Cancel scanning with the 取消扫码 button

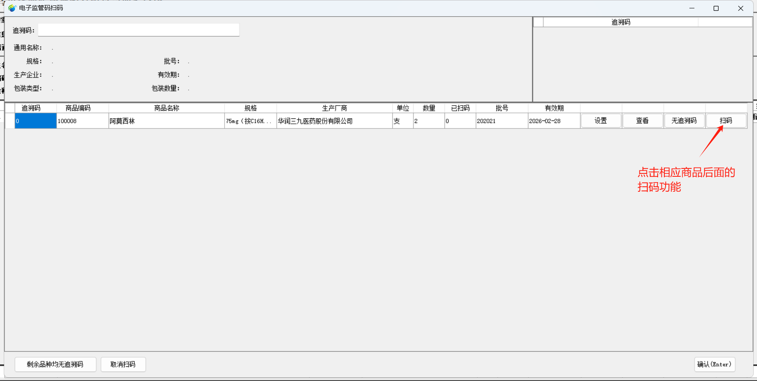pos(123,364)
